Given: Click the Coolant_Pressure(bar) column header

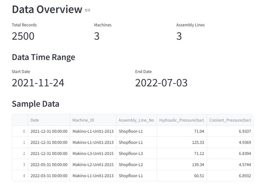Looking at the screenshot, I should pyautogui.click(x=229, y=120).
